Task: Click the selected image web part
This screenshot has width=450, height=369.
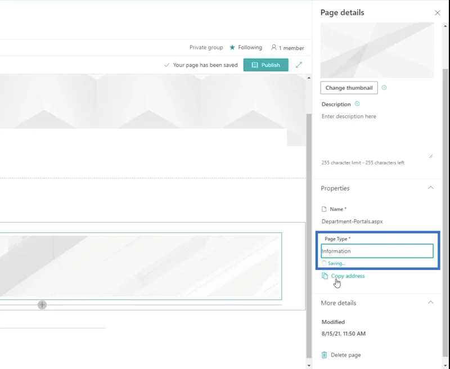Action: (x=141, y=266)
